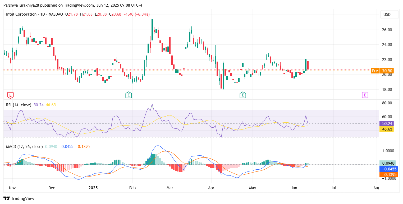Click the purple upcoming earnings E marker
This screenshot has width=403, height=204.
tap(365, 95)
